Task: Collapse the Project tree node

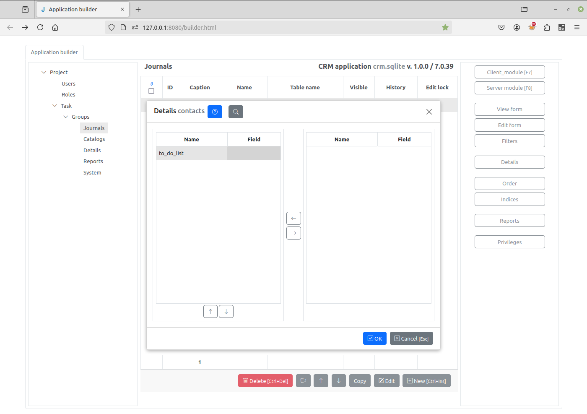Action: [44, 73]
